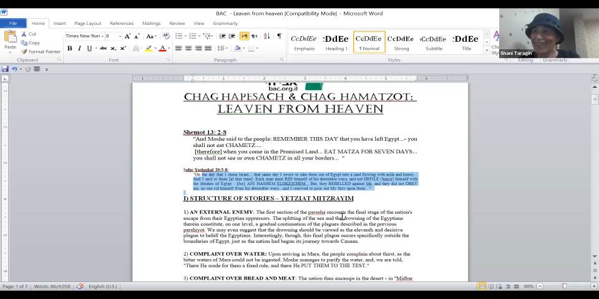The height and width of the screenshot is (299, 599).
Task: Click the Sort icon in Paragraph group
Action: (267, 36)
